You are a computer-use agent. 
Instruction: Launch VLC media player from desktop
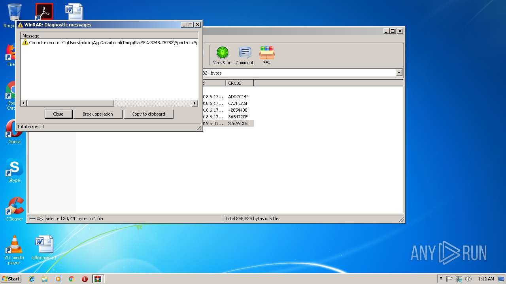[x=14, y=250]
